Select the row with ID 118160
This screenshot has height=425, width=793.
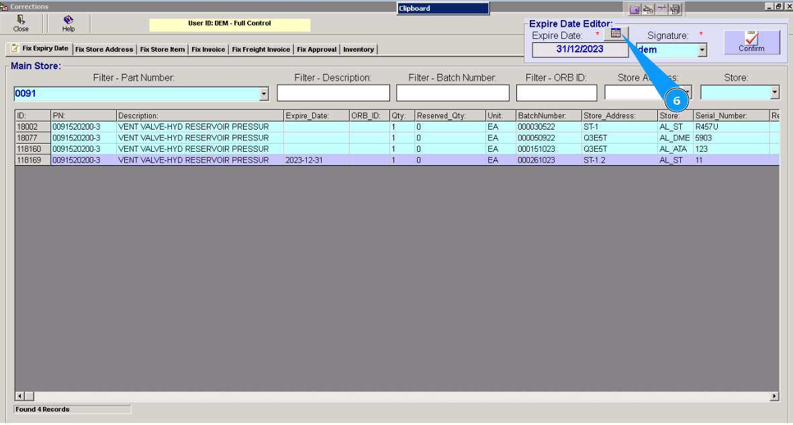397,149
